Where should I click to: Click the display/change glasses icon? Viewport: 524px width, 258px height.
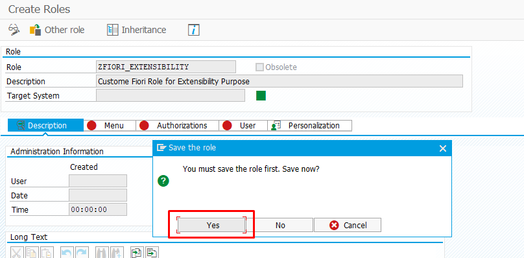click(14, 30)
